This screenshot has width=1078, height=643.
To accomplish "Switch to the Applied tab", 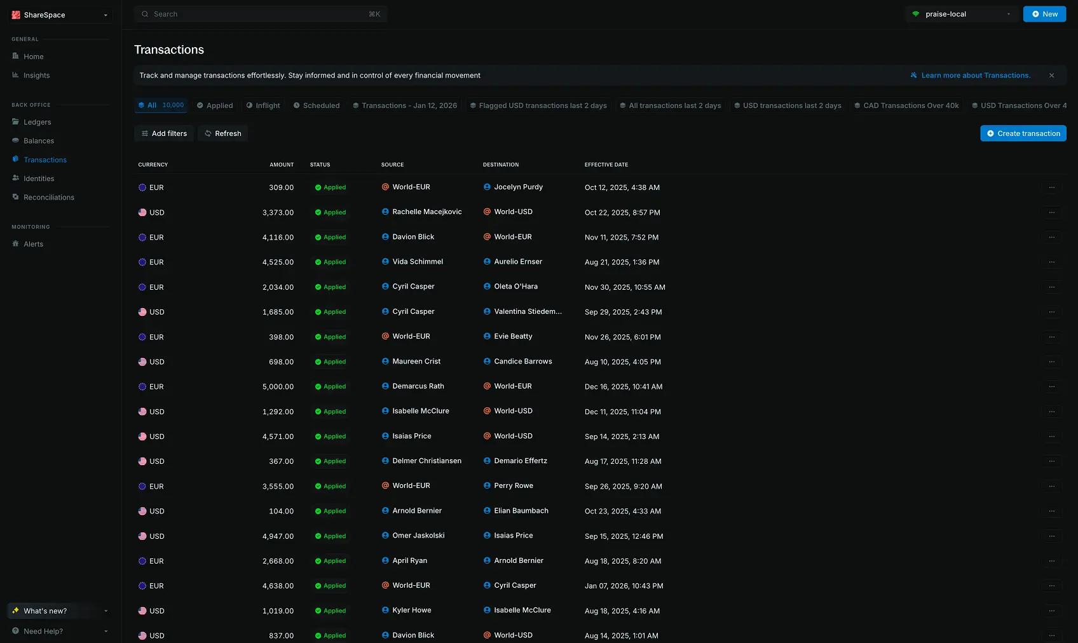I will [215, 105].
